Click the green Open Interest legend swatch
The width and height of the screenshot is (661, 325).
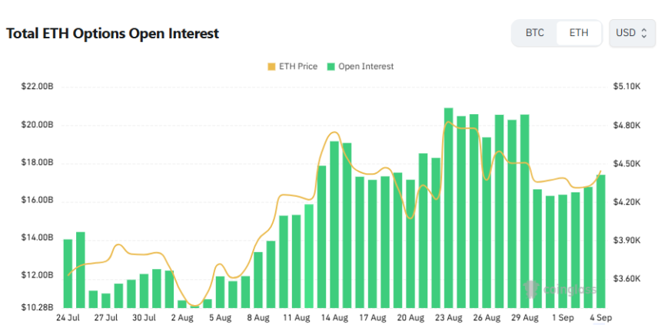click(332, 67)
